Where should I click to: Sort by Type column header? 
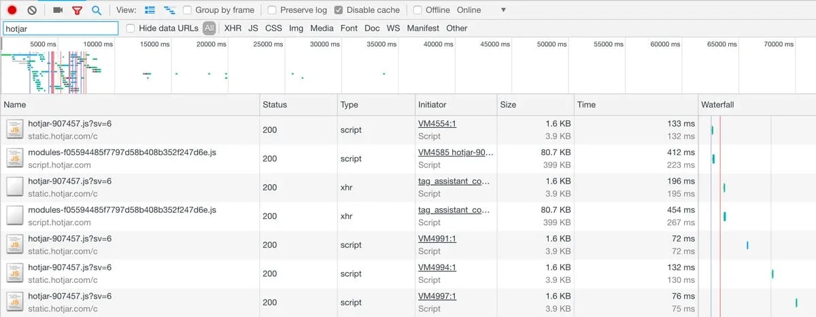coord(376,105)
